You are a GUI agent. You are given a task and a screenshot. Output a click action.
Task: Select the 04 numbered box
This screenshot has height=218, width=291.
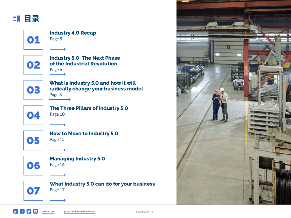point(34,115)
